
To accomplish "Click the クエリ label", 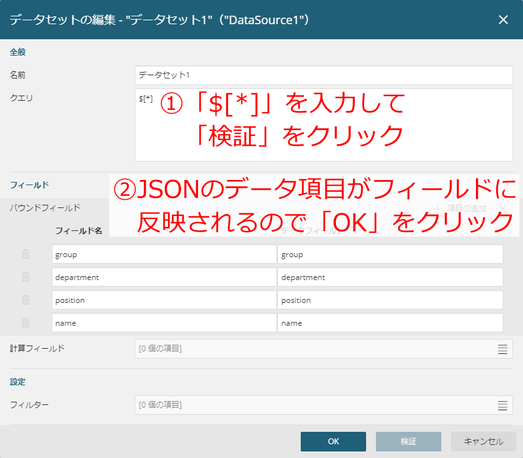I will [x=22, y=97].
